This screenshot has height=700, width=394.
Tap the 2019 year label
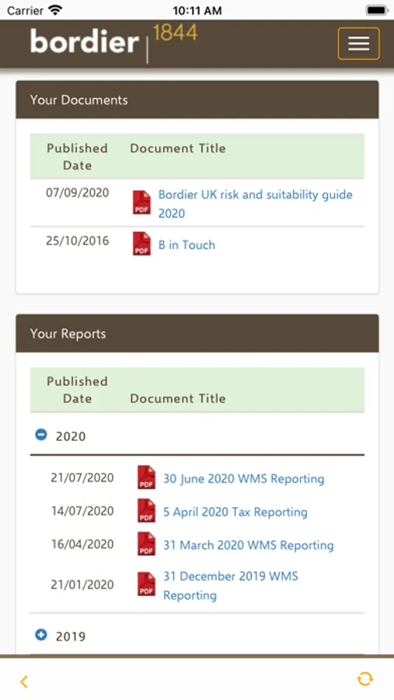click(71, 636)
